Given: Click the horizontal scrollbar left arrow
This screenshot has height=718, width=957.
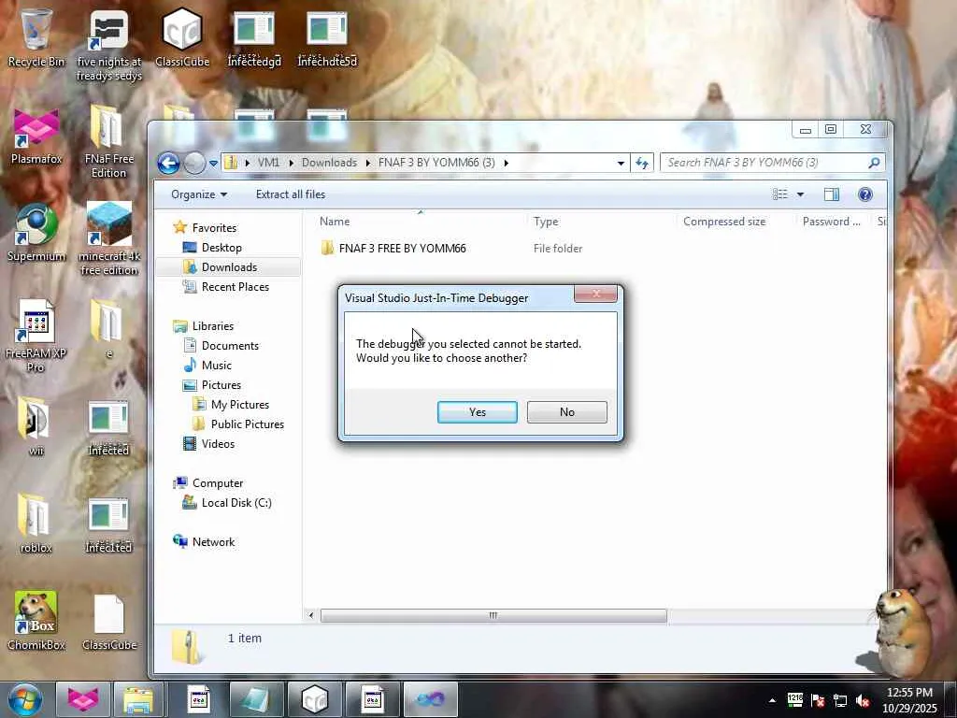Looking at the screenshot, I should pyautogui.click(x=311, y=615).
